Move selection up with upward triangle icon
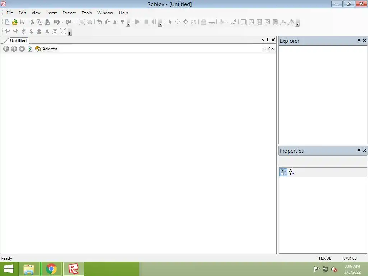This screenshot has height=276, width=368. point(115,22)
